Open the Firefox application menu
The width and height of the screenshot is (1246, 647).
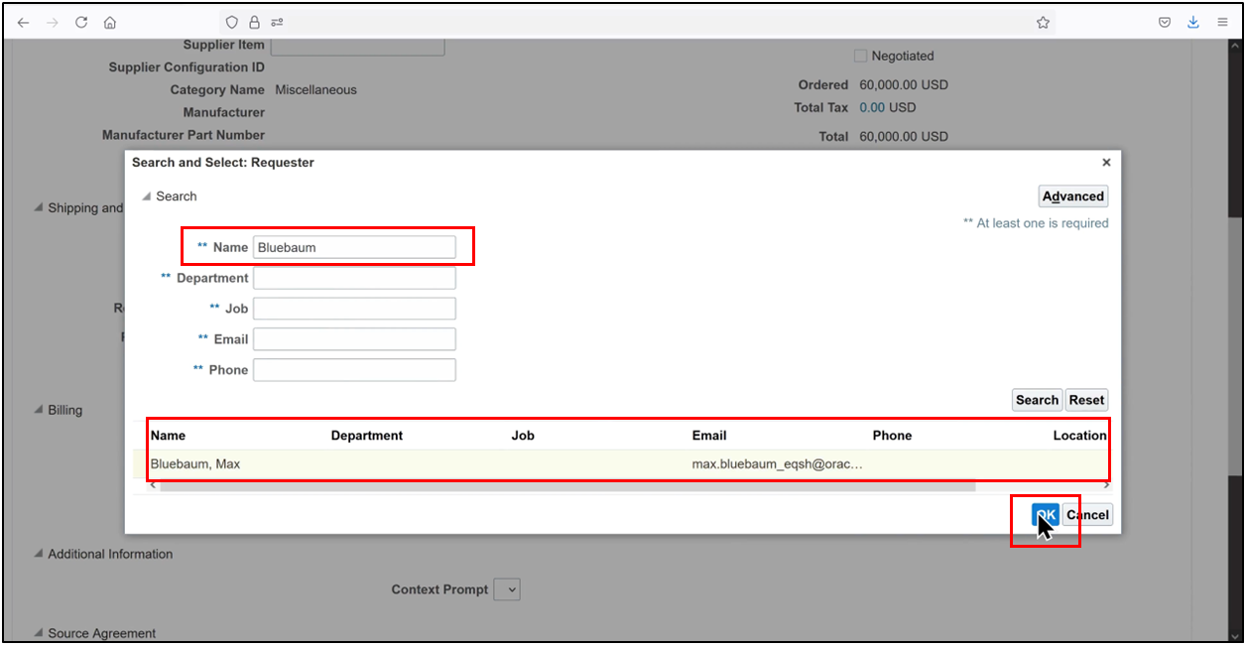pyautogui.click(x=1222, y=21)
